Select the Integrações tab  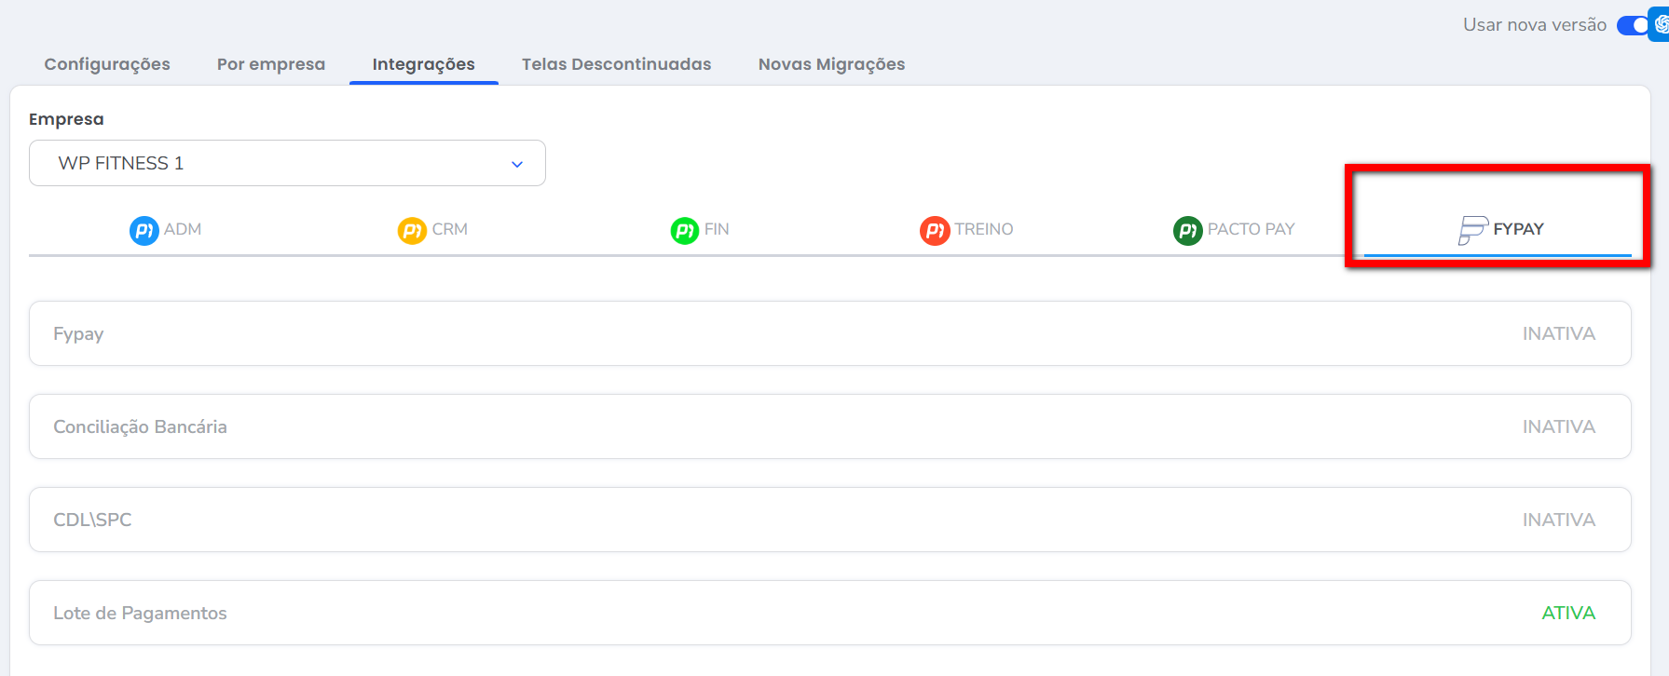(423, 64)
